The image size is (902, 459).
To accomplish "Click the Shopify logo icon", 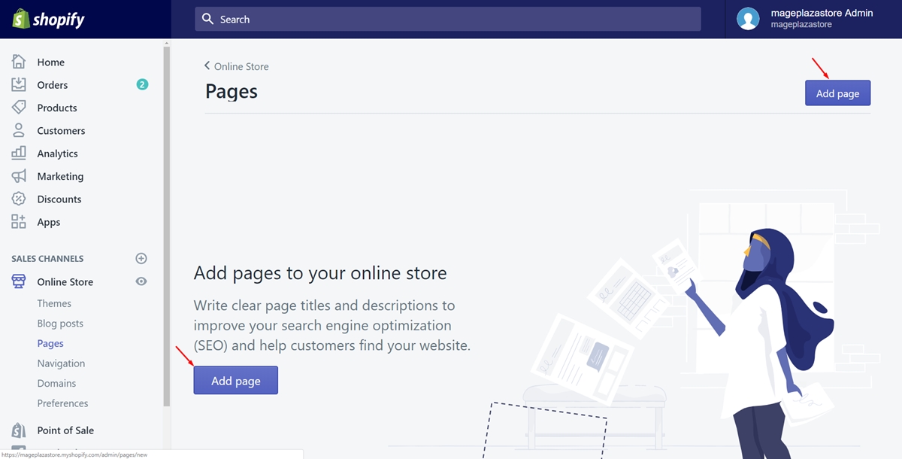I will coord(20,19).
